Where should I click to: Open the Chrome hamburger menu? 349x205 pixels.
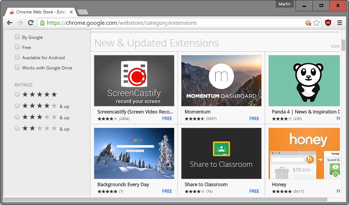point(340,23)
